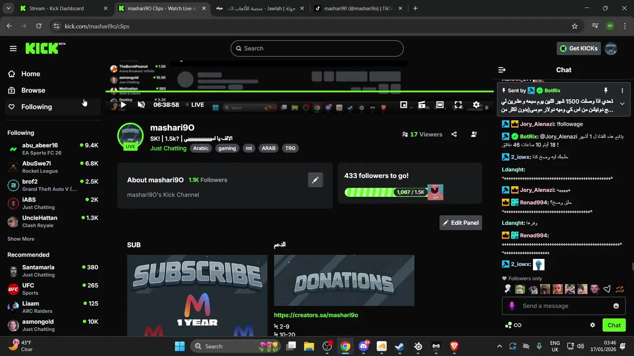
Task: Unmute the stream audio
Action: tap(142, 105)
